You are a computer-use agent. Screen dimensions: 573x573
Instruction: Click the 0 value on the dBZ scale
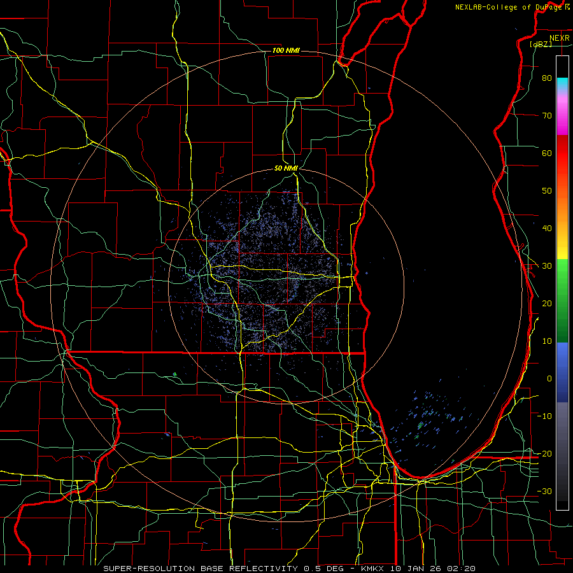click(x=549, y=379)
